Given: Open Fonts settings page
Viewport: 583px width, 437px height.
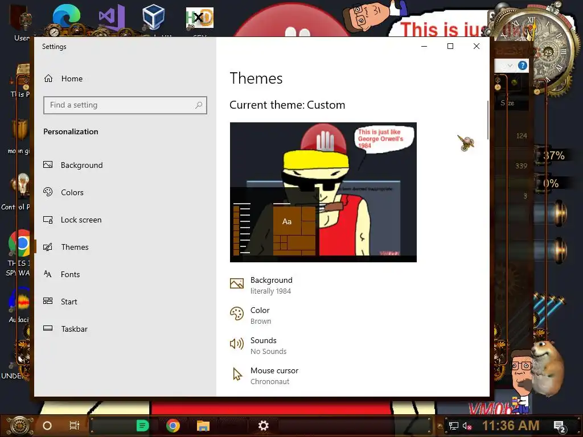Looking at the screenshot, I should point(61,274).
